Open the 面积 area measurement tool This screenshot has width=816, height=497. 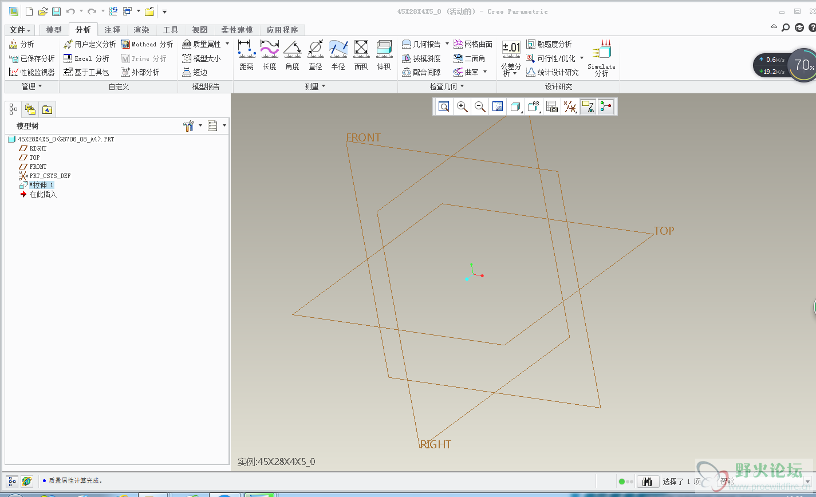361,56
